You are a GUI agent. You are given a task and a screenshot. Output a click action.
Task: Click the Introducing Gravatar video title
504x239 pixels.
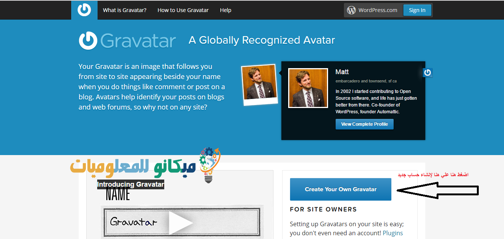pos(131,184)
